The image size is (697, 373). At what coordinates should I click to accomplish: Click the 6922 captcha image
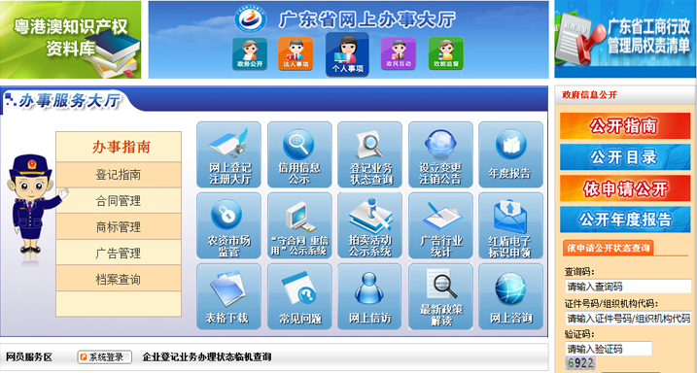(x=580, y=363)
